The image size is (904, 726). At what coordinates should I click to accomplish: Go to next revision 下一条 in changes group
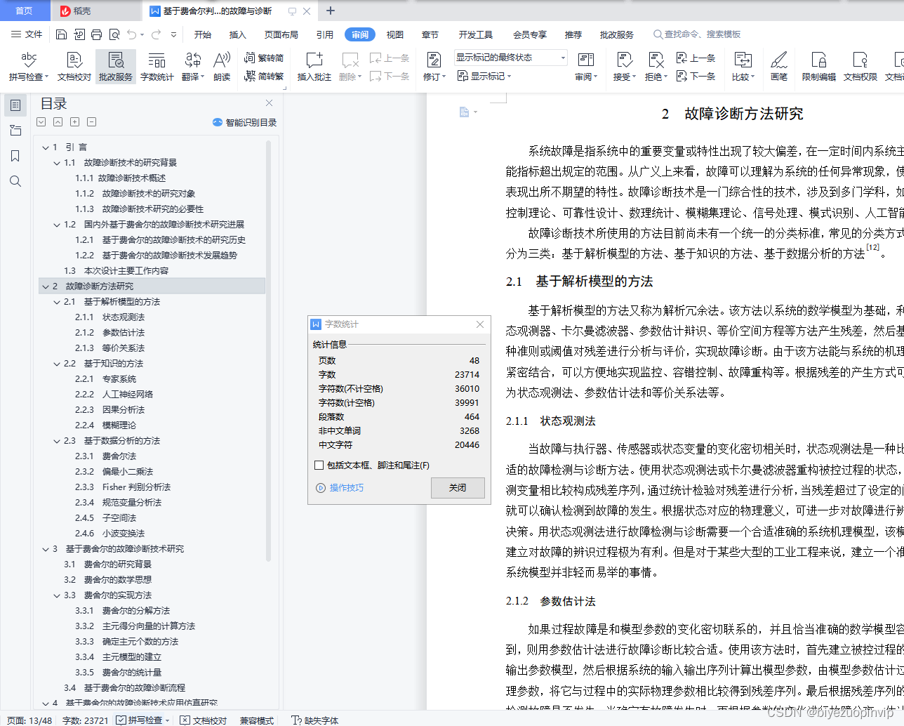click(696, 76)
